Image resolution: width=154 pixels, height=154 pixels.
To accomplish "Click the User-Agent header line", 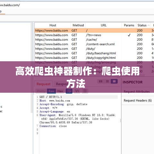I will [x=78, y=119].
